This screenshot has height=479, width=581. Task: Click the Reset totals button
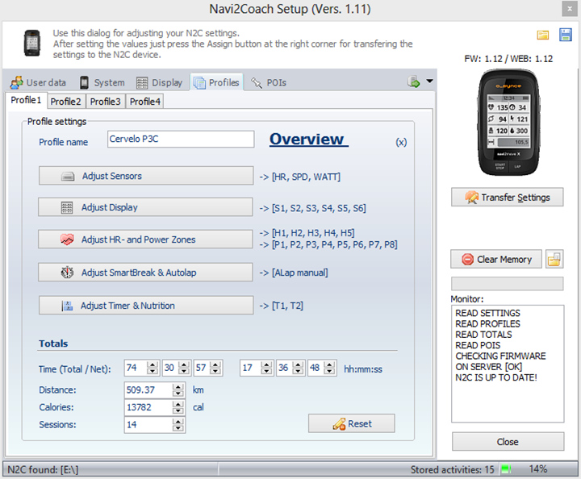351,423
